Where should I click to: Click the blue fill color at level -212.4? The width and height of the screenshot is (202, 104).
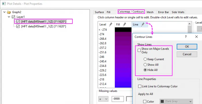[123, 84]
